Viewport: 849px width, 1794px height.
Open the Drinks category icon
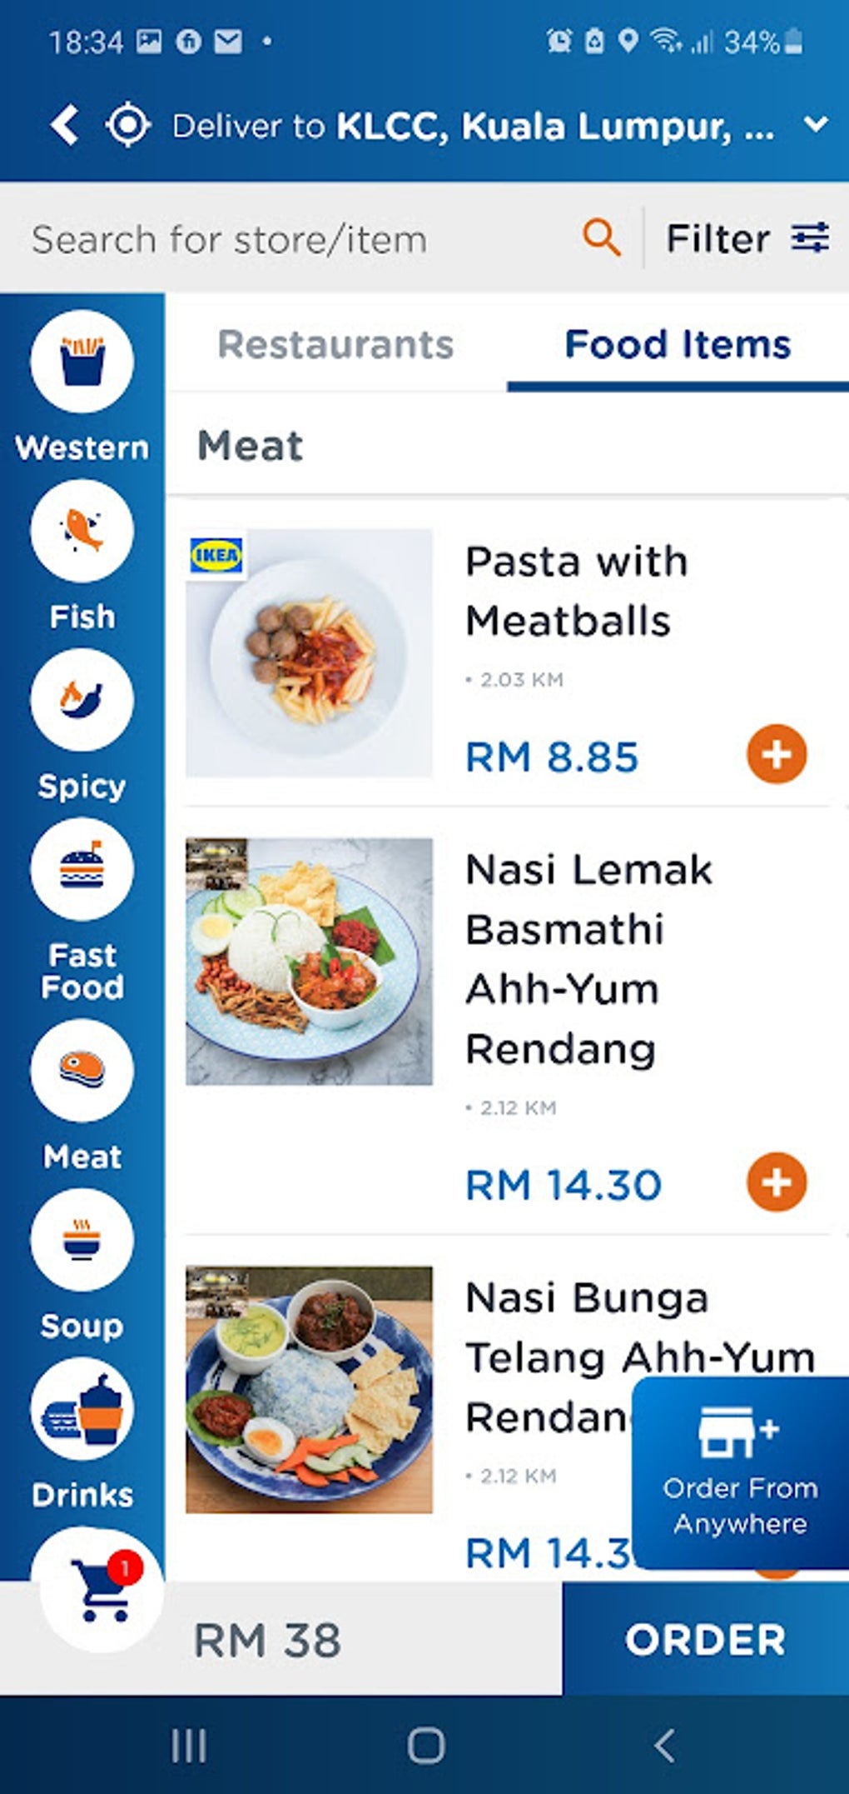[82, 1409]
